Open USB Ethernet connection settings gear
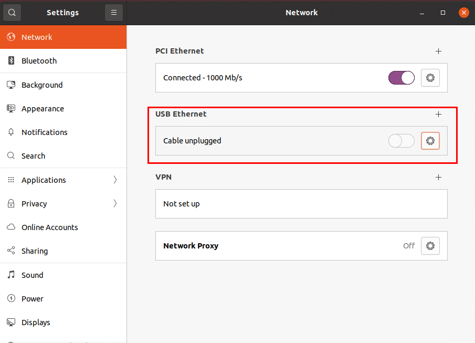 (430, 141)
